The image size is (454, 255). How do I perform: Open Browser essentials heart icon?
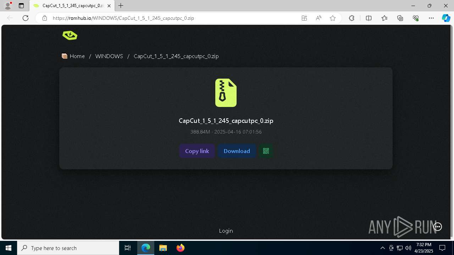tap(416, 18)
